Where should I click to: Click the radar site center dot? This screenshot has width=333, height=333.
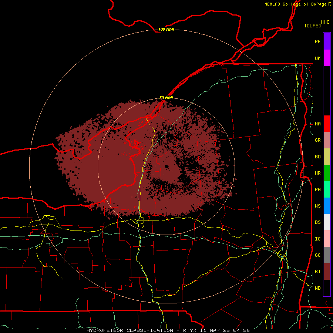166,167
